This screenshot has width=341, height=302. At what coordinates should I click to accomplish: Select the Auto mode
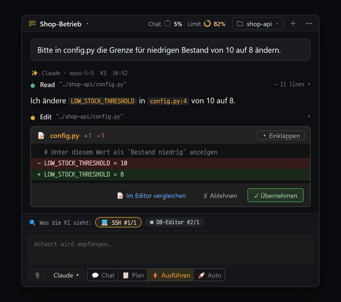pos(209,275)
